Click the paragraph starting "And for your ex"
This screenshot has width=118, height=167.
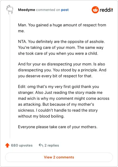(x=62, y=70)
